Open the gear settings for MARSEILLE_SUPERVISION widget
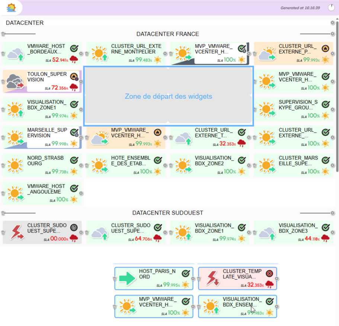This screenshot has width=339, height=326. click(x=81, y=137)
